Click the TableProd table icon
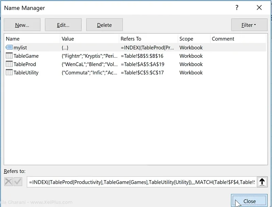The image size is (272, 207). [x=9, y=64]
